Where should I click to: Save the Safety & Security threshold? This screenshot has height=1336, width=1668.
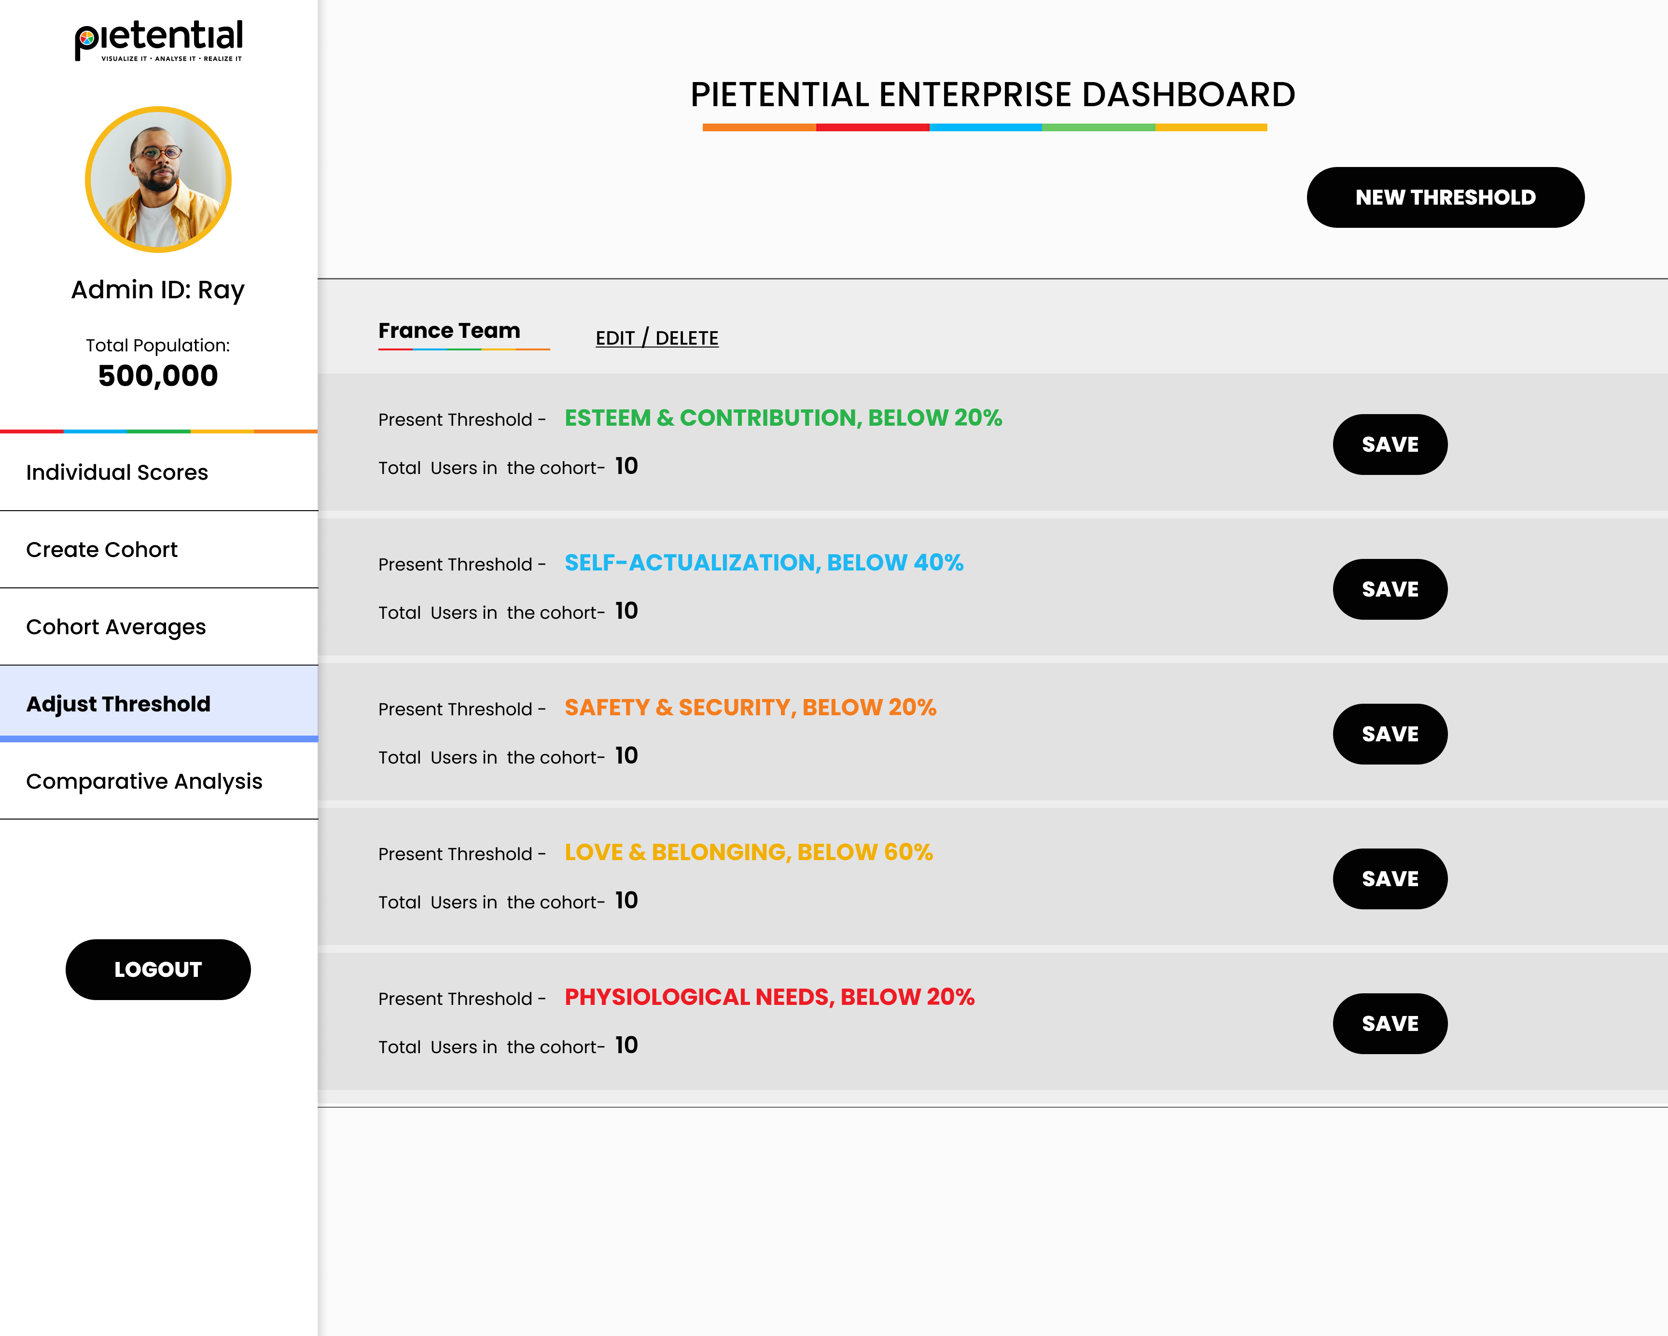pos(1390,734)
